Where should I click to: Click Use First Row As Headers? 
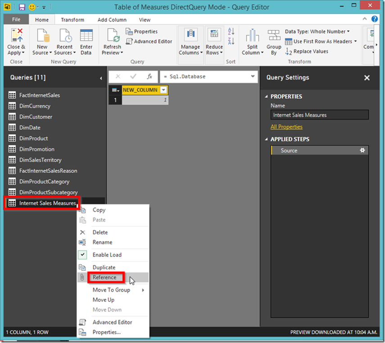click(321, 41)
